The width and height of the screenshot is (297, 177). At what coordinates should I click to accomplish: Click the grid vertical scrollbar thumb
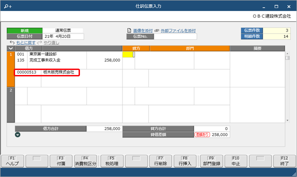pyautogui.click(x=287, y=58)
